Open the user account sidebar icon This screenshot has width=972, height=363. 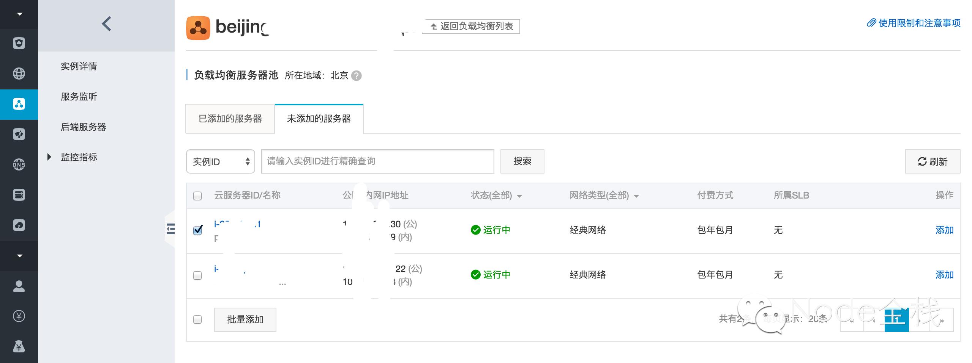pyautogui.click(x=19, y=286)
